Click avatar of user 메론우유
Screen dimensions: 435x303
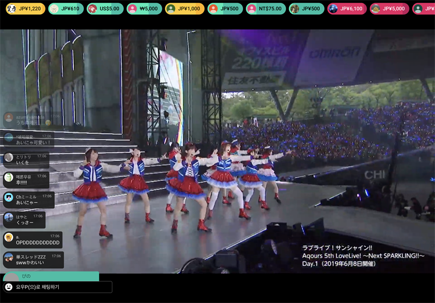coord(9,178)
